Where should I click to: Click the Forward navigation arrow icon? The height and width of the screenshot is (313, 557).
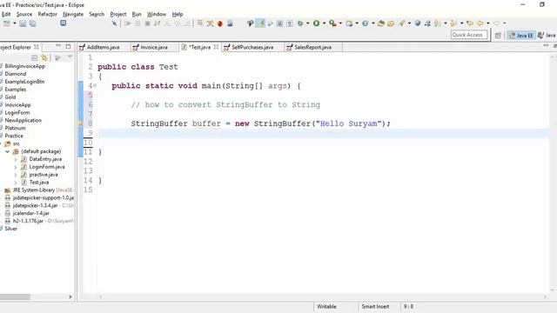497,23
